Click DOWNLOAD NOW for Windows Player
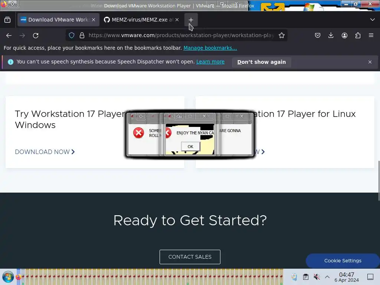This screenshot has width=380, height=285. 45,152
